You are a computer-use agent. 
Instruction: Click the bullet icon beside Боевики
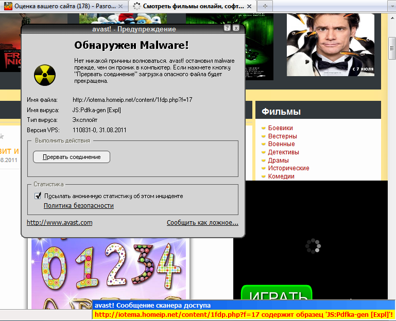pos(264,128)
